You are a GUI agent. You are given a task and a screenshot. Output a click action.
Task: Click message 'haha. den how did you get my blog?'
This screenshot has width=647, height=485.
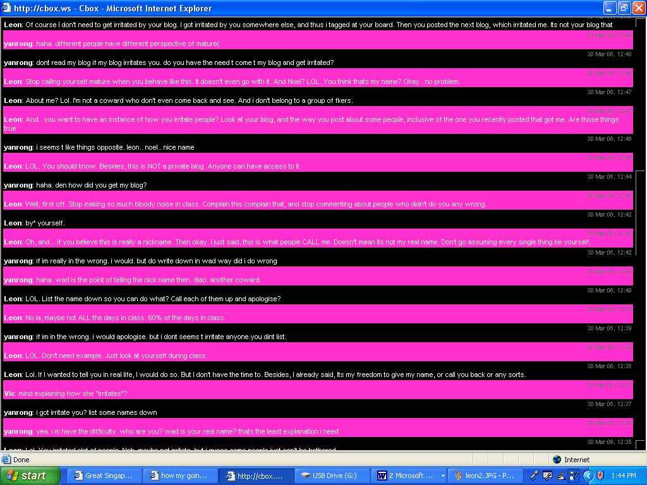91,185
